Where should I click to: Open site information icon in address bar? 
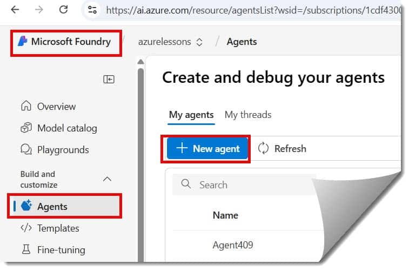pos(92,10)
